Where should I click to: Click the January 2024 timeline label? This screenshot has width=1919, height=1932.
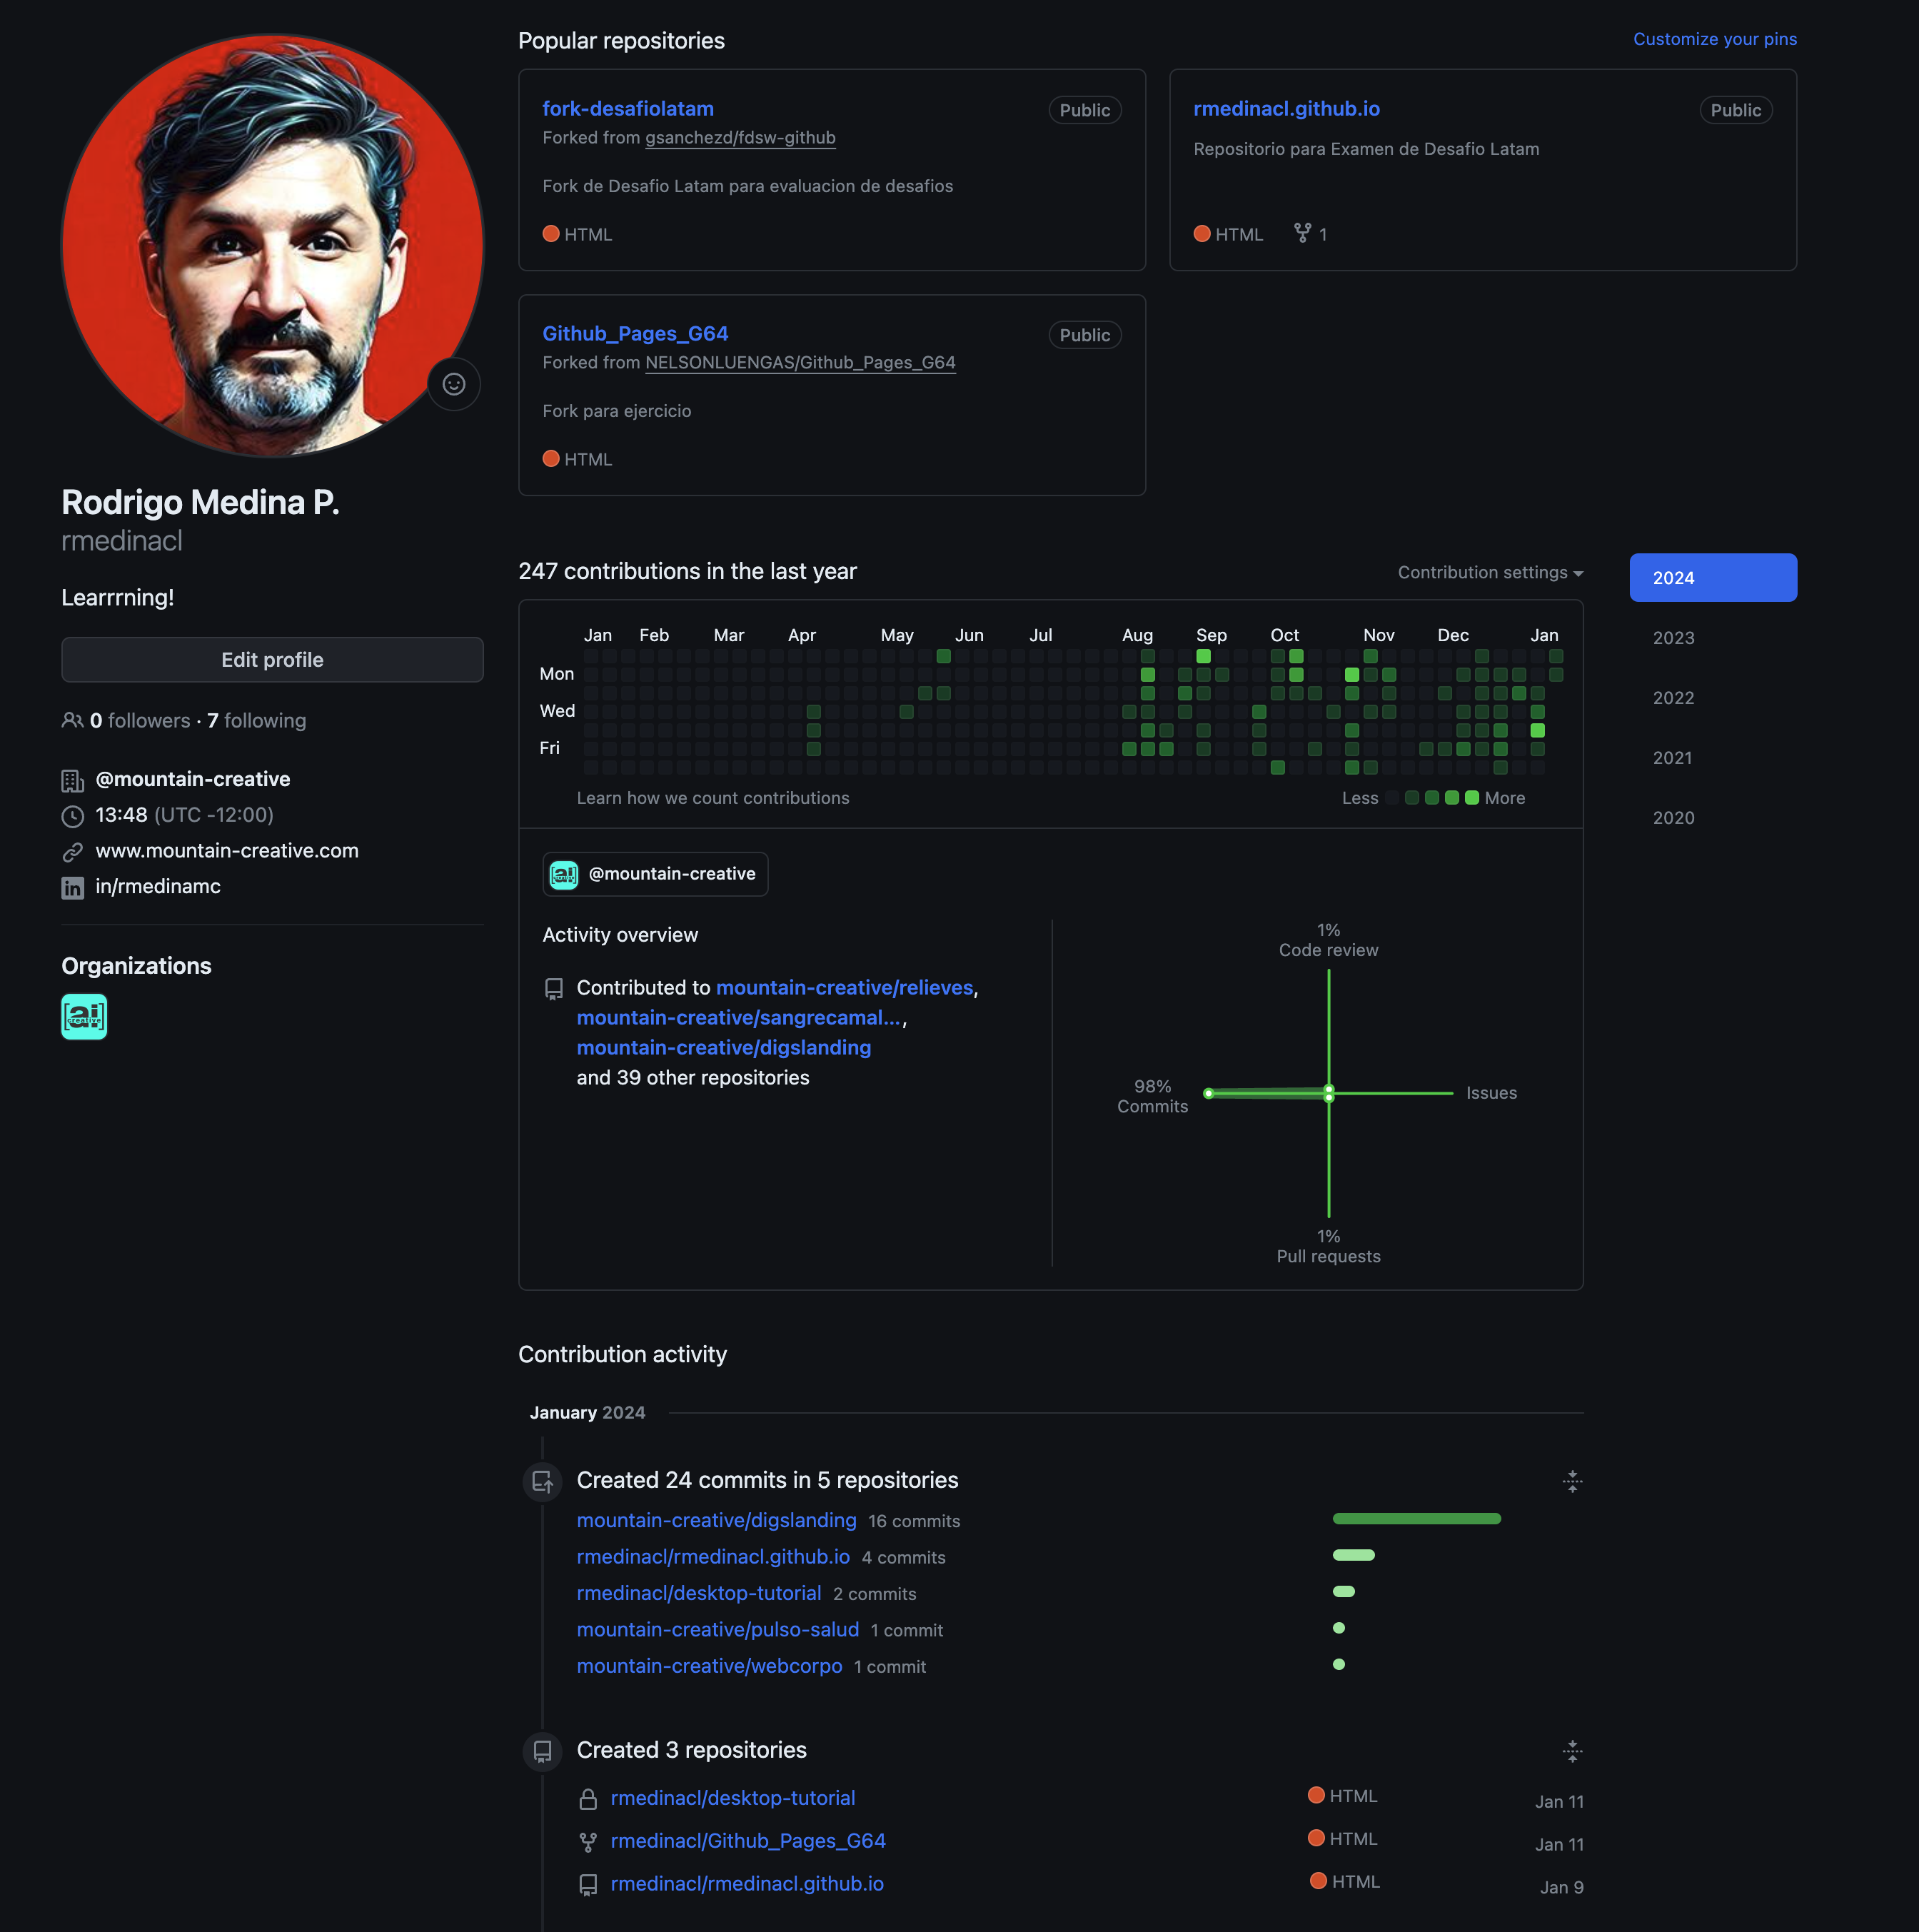[587, 1413]
